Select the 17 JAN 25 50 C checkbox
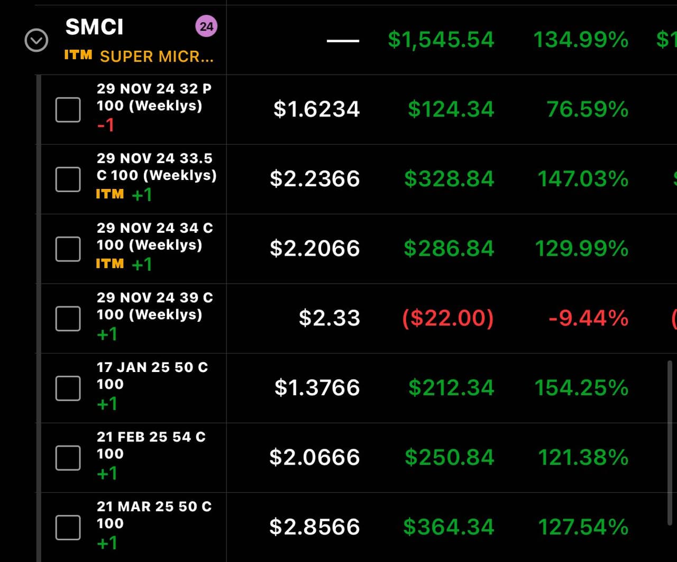 click(x=68, y=388)
